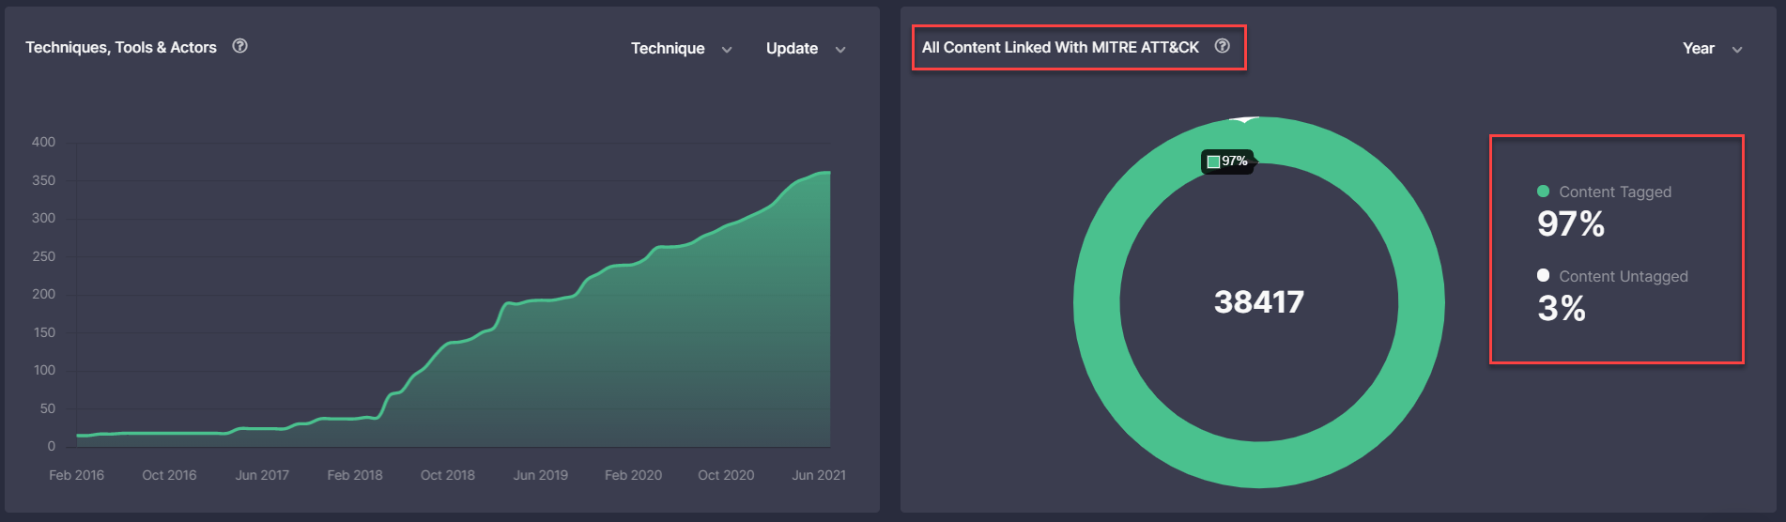Click the Jun 2021 x-axis label
The image size is (1786, 522).
pyautogui.click(x=819, y=475)
